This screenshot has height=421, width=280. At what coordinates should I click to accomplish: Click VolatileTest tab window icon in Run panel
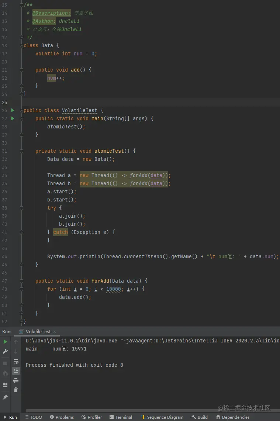click(21, 331)
